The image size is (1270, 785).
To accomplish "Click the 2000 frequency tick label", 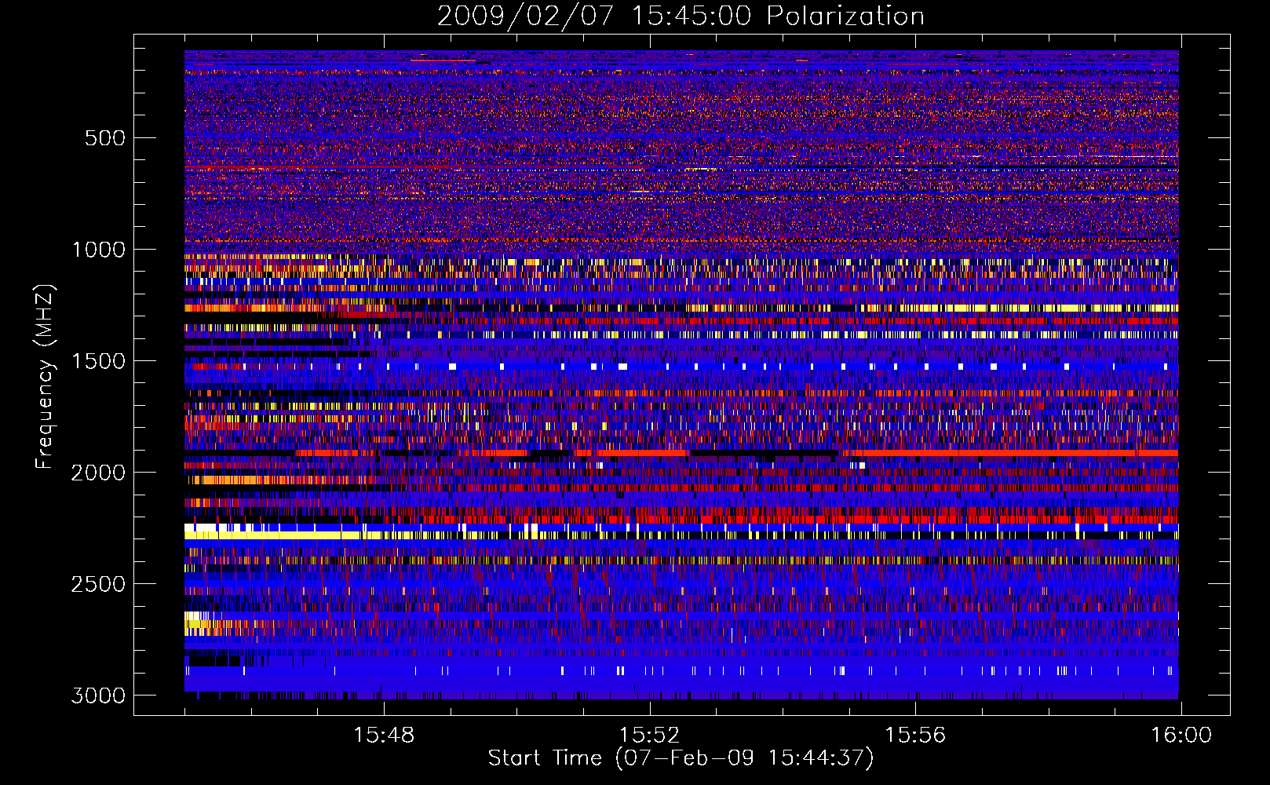I will point(98,473).
